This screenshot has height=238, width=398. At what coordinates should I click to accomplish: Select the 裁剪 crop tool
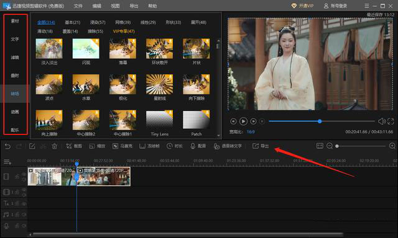click(x=74, y=146)
